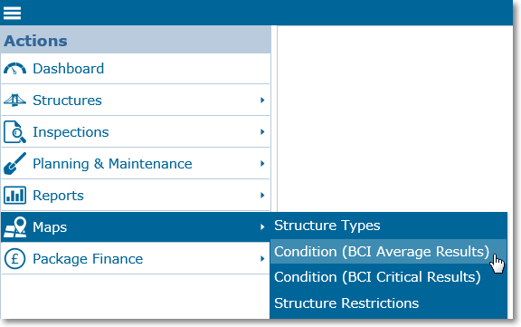Expand the Inspections submenu arrow
The width and height of the screenshot is (521, 327).
(262, 131)
